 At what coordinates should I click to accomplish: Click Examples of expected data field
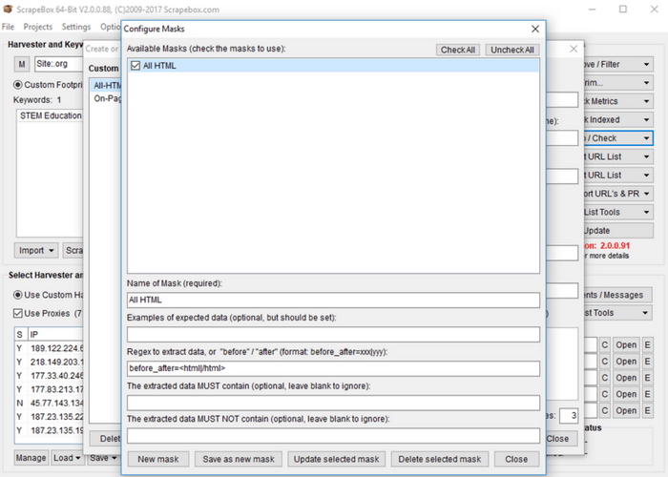coord(333,334)
